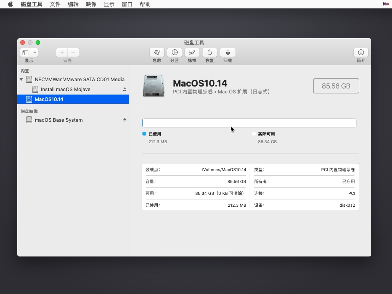The height and width of the screenshot is (294, 392).
Task: Eject the macOS Base System image
Action: pyautogui.click(x=124, y=120)
